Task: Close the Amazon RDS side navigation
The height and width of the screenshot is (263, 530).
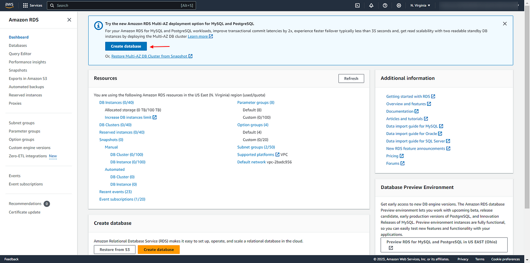Action: (69, 20)
